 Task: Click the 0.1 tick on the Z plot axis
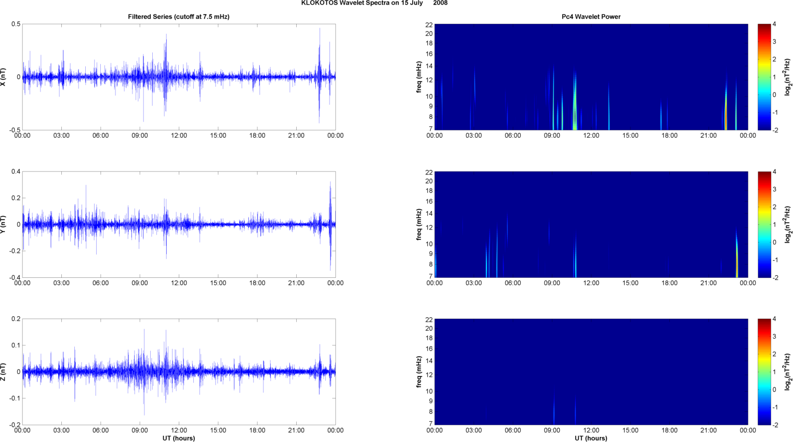coord(16,345)
